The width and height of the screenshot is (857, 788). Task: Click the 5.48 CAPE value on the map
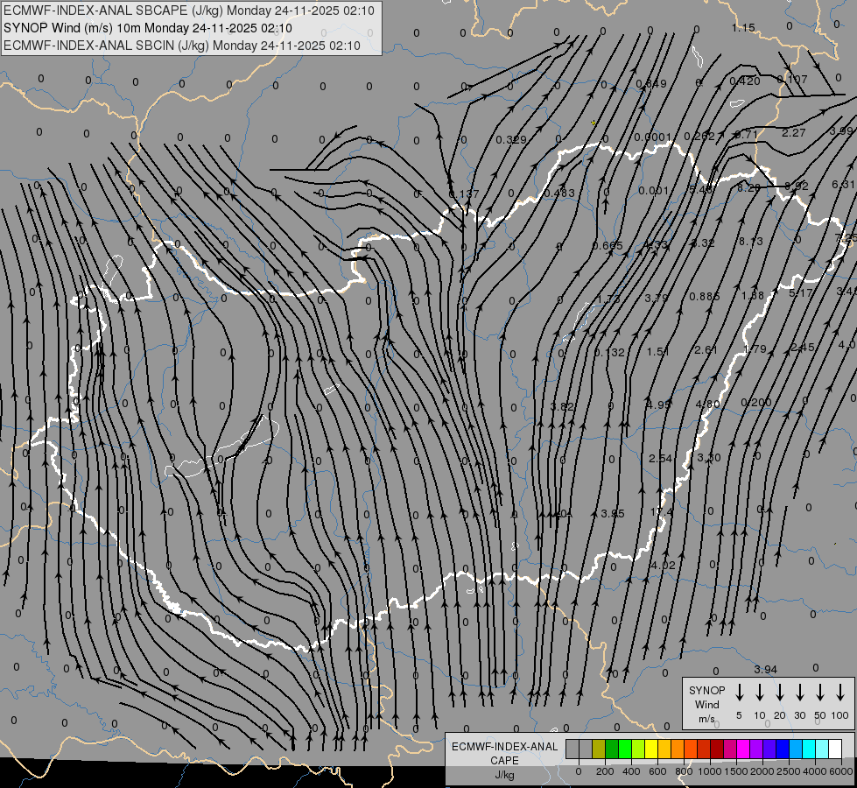point(701,189)
